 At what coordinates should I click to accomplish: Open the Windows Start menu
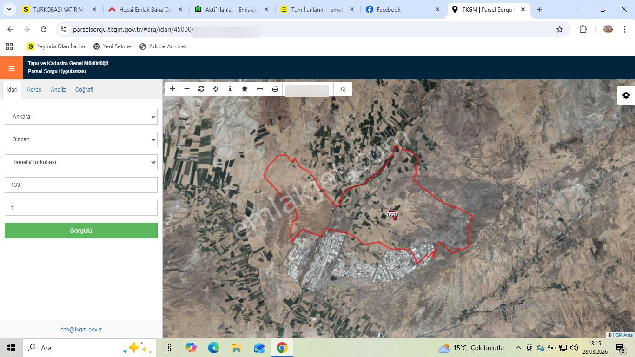(x=11, y=348)
